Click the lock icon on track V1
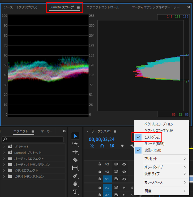Screen dimensions: 193x197 (x=100, y=178)
